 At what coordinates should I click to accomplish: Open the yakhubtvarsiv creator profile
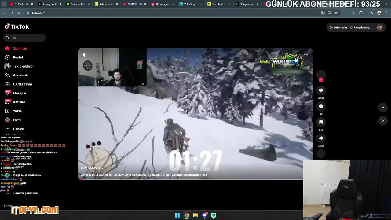(92, 167)
